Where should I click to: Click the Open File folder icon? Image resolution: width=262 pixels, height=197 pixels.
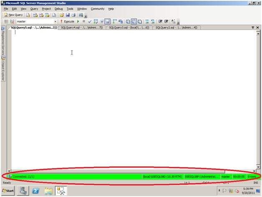pos(62,15)
